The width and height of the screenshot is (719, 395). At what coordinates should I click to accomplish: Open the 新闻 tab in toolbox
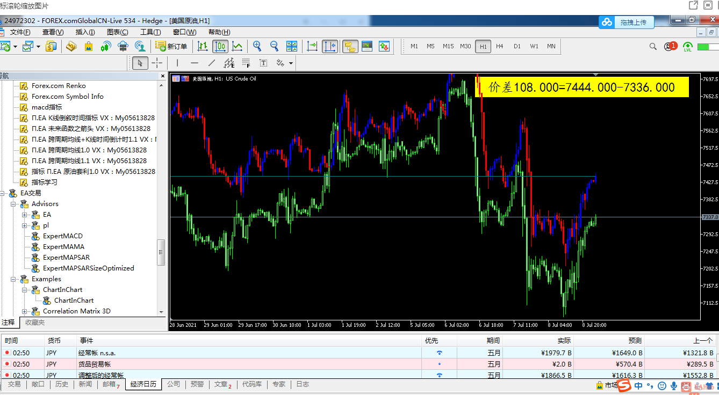point(85,384)
